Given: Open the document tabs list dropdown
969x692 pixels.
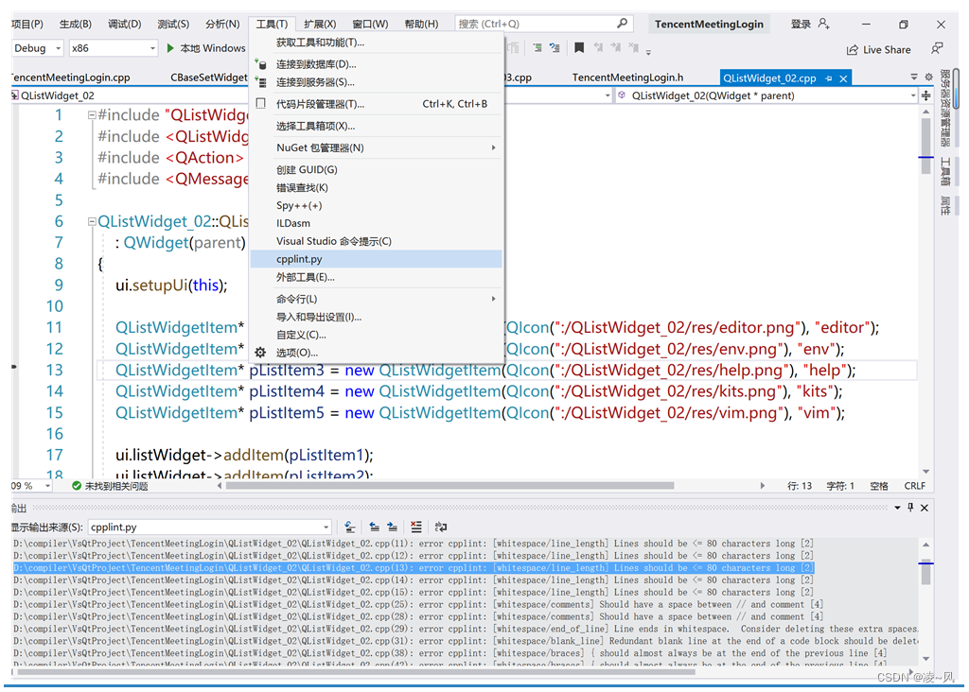Looking at the screenshot, I should [914, 78].
